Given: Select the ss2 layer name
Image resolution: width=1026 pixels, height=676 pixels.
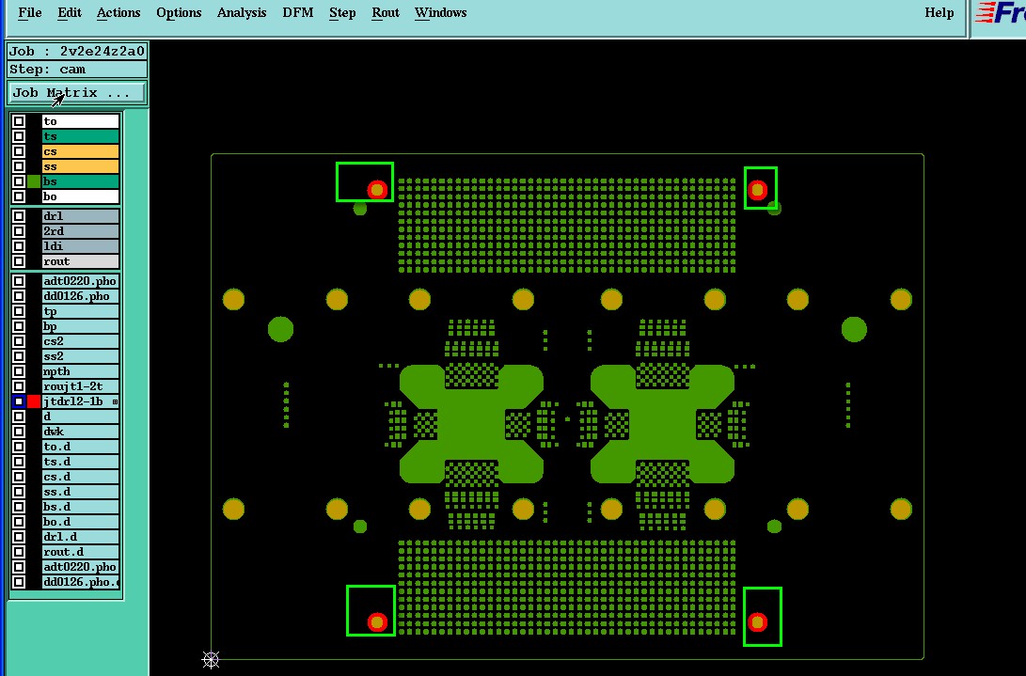Looking at the screenshot, I should point(81,356).
